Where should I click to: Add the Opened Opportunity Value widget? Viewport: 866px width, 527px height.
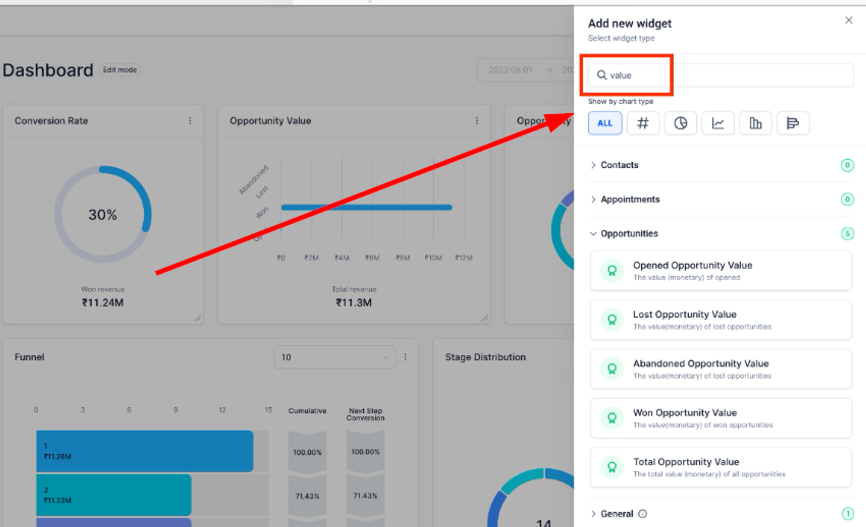[x=721, y=271]
